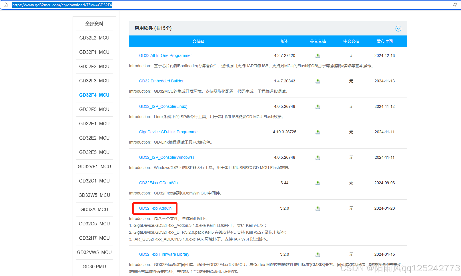Viewport: 461px width, 276px height.
Task: Open GD32 Embedded Builder link
Action: [x=161, y=81]
